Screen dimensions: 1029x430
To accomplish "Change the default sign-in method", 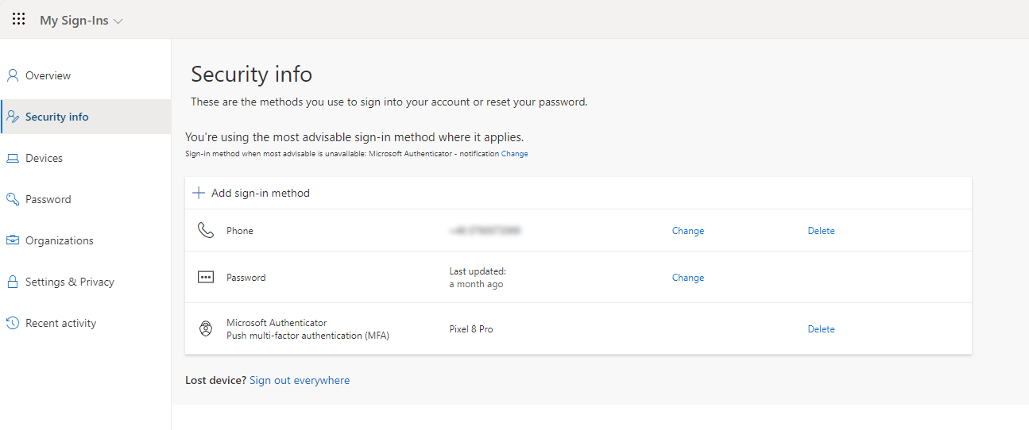I will tap(514, 154).
